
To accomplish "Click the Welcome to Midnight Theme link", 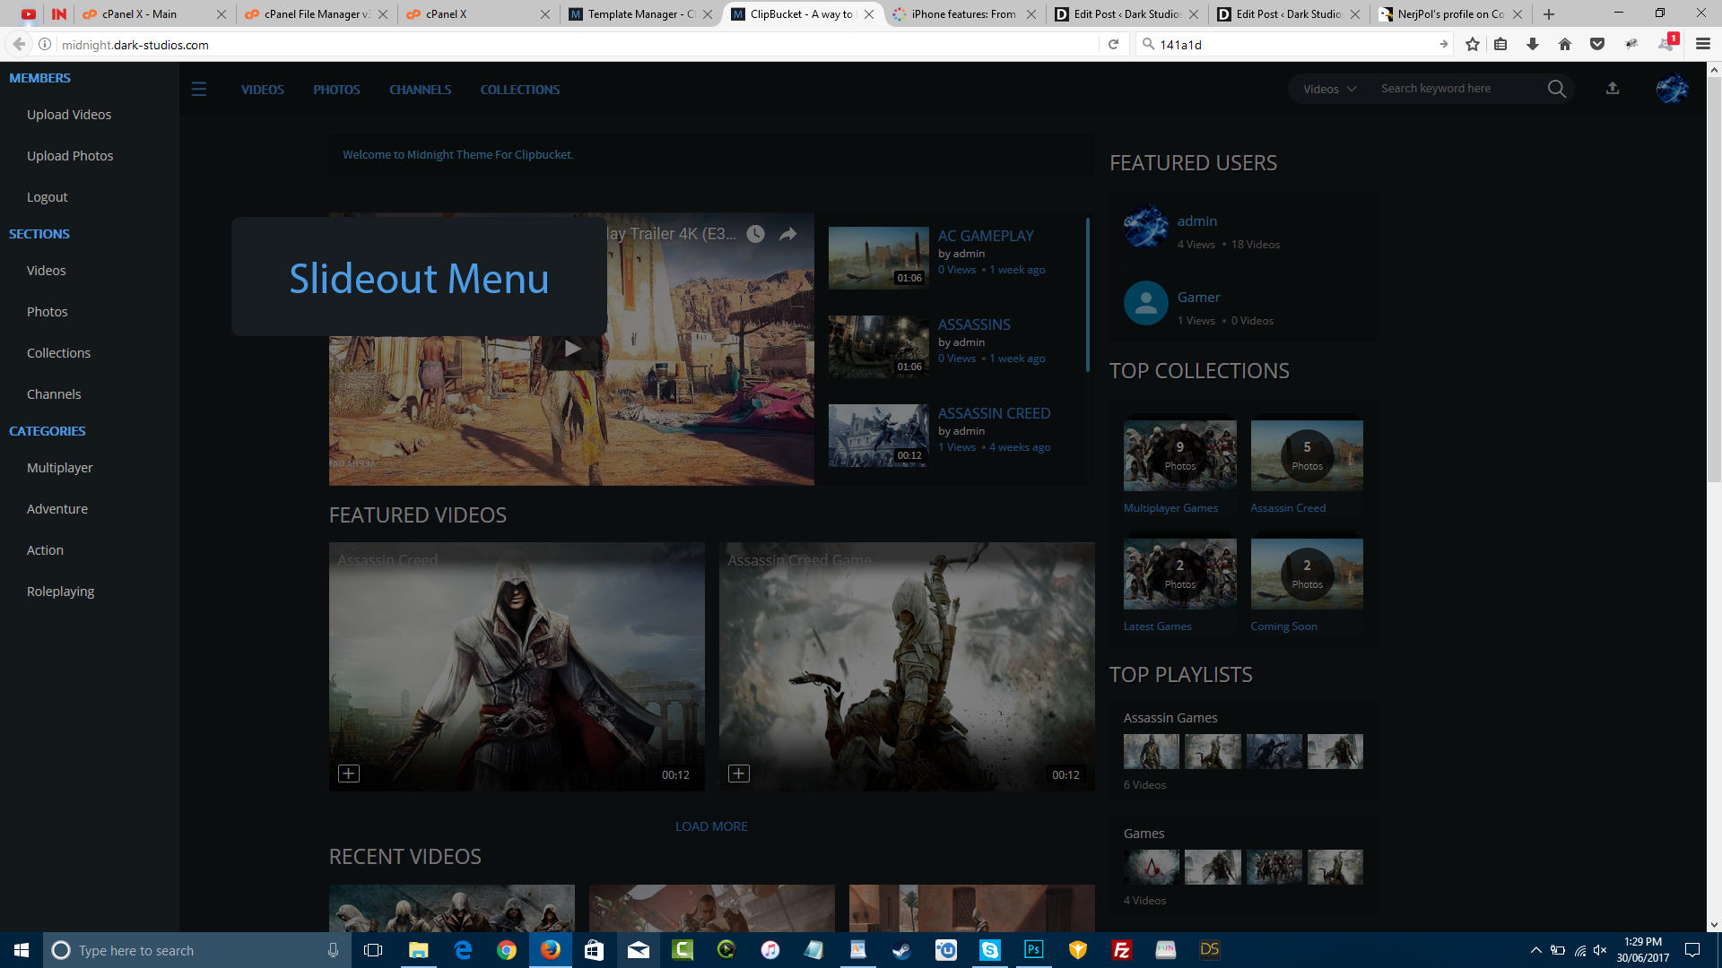I will tap(458, 155).
